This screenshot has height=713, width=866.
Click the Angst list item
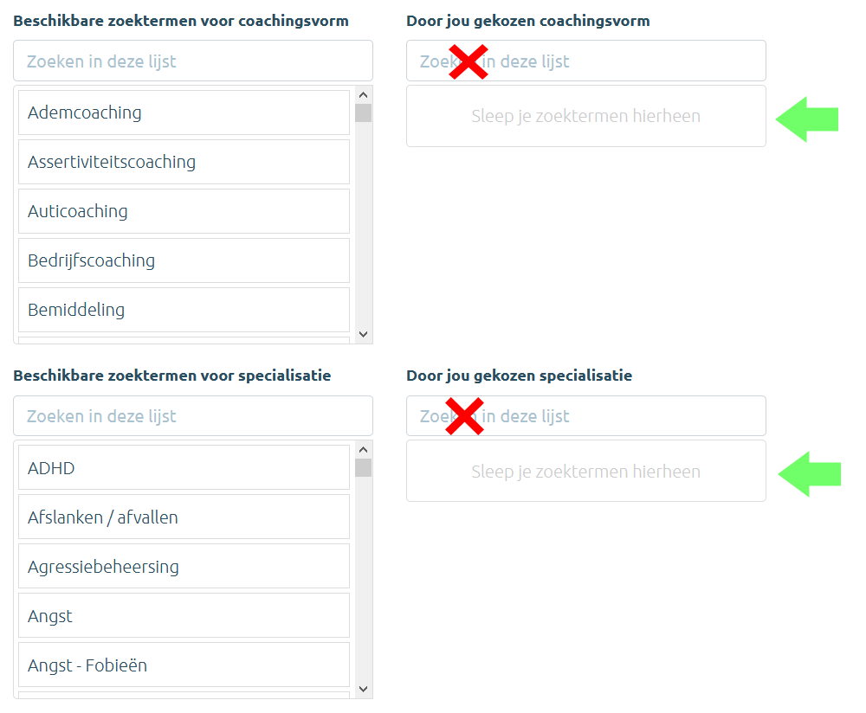click(184, 616)
